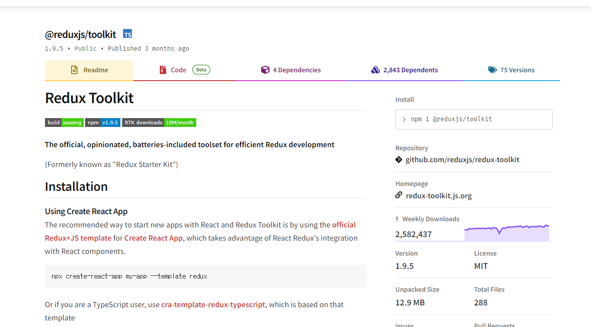Screen dimensions: 591x327
Task: Click the Install sidebar label
Action: [x=404, y=100]
